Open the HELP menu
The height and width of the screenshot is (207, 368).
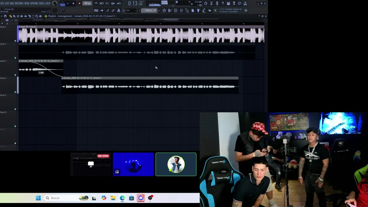(48, 3)
